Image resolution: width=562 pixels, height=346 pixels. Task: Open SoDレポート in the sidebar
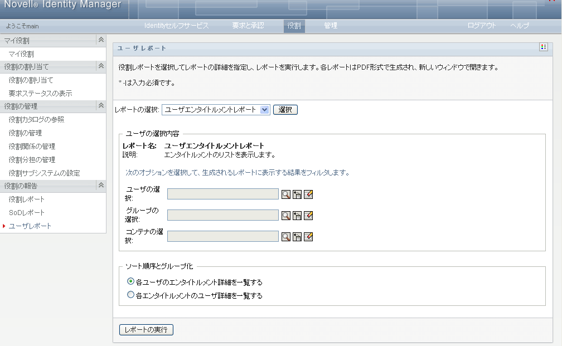point(27,212)
